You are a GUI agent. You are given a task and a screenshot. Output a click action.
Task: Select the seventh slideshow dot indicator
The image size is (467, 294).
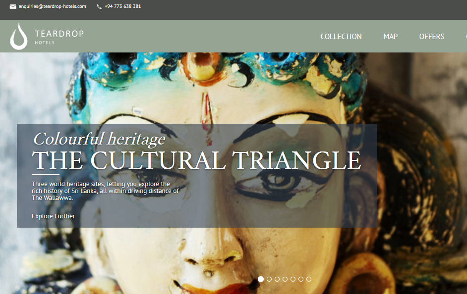pos(309,279)
